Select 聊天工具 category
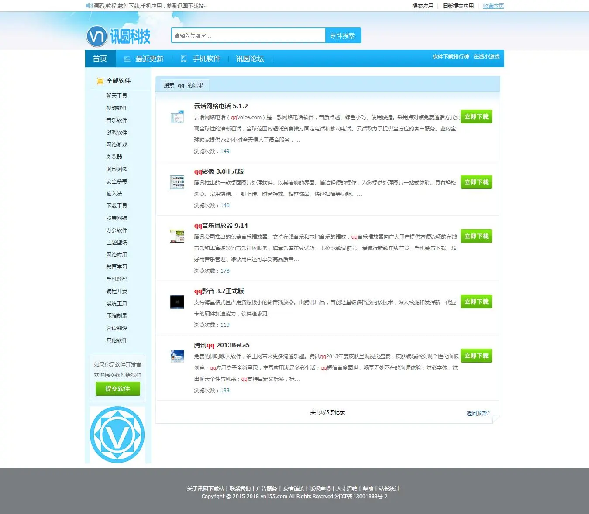589x514 pixels. click(117, 96)
